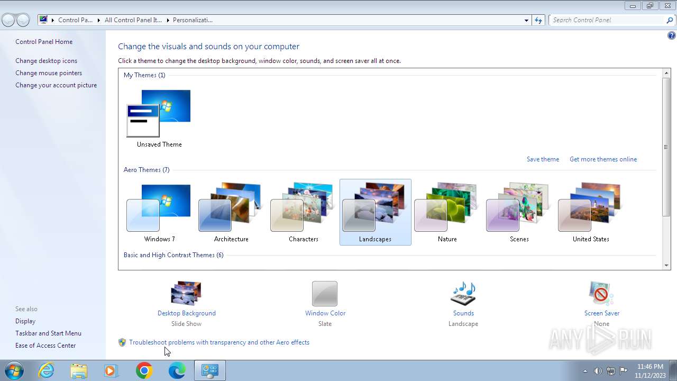Viewport: 677px width, 381px height.
Task: Show hidden tray icons arrow
Action: click(585, 371)
